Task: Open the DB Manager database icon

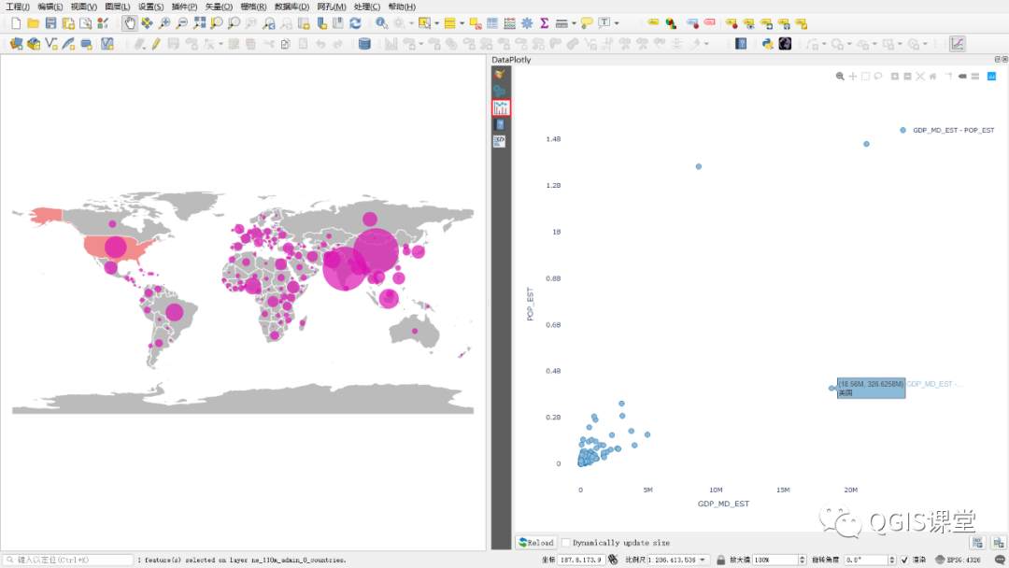Action: [365, 44]
